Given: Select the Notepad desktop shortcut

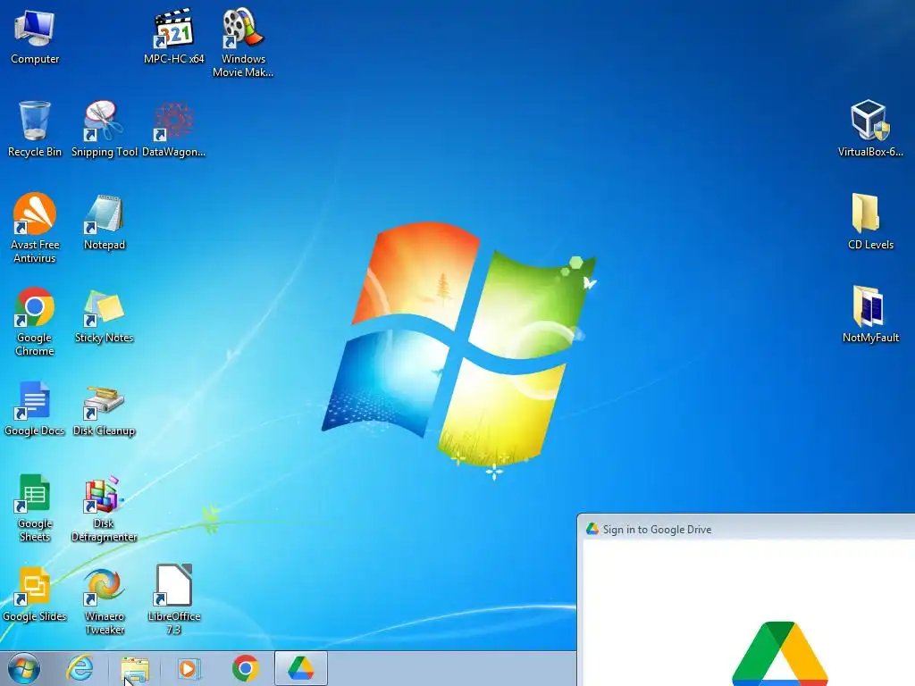Looking at the screenshot, I should pyautogui.click(x=104, y=222).
